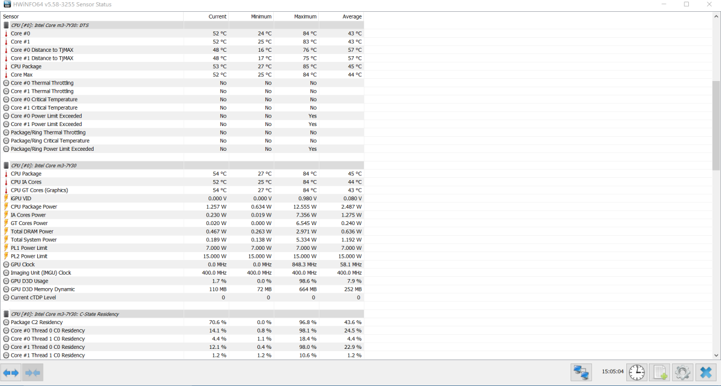Click the scrollbar up arrow
721x386 pixels.
(716, 17)
